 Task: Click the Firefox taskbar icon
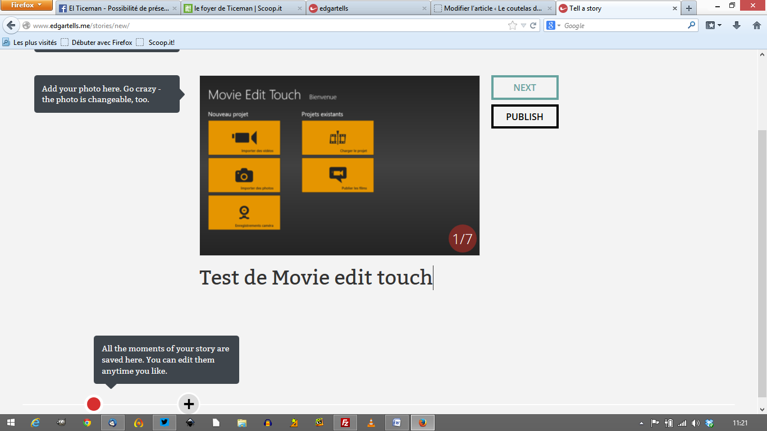(423, 423)
